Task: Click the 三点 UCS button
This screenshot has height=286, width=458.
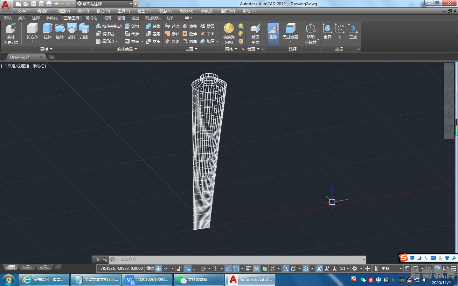Action: [x=353, y=32]
